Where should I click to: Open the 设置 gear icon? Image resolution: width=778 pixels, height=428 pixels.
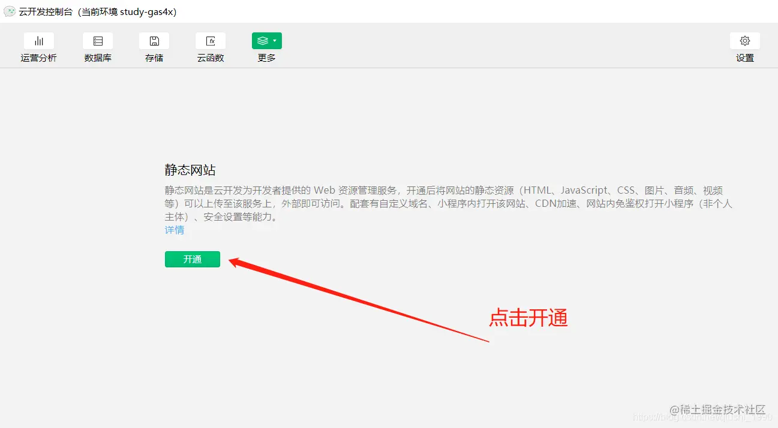pos(745,41)
